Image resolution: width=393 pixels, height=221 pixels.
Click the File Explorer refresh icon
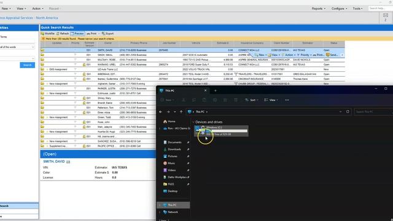click(348, 112)
